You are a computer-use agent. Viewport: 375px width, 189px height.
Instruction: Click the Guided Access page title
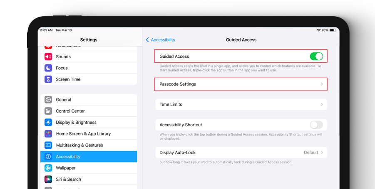pyautogui.click(x=241, y=39)
